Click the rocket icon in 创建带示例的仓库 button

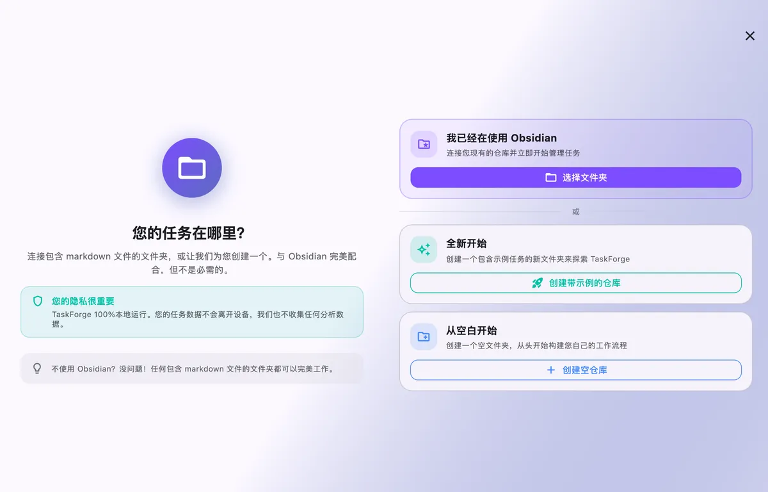pos(538,283)
